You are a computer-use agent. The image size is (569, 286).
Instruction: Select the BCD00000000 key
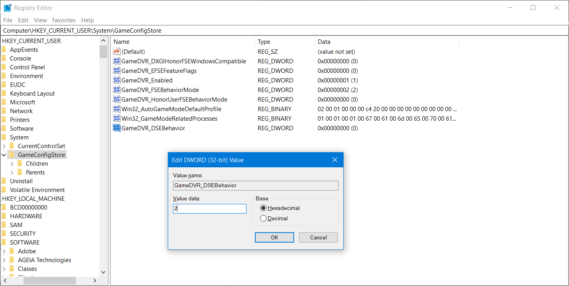coord(28,207)
